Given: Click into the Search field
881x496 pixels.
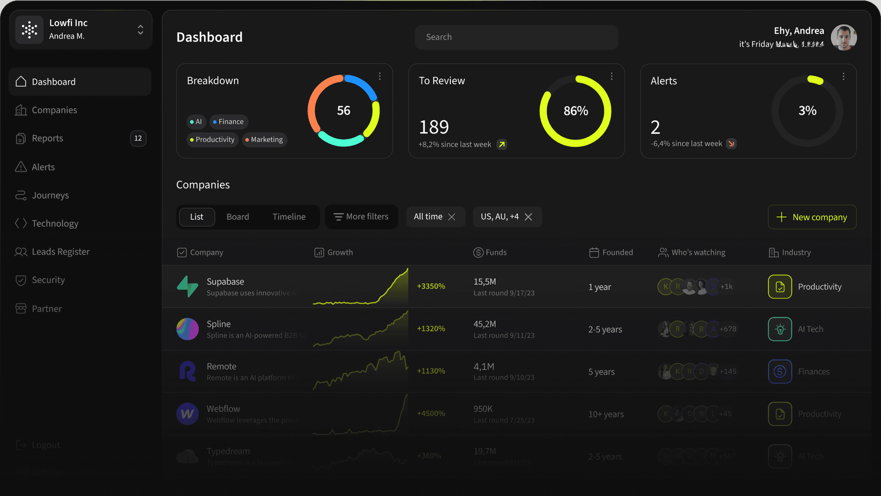Looking at the screenshot, I should click(516, 37).
